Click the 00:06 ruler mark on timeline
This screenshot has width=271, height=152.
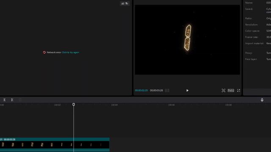[x=171, y=105]
